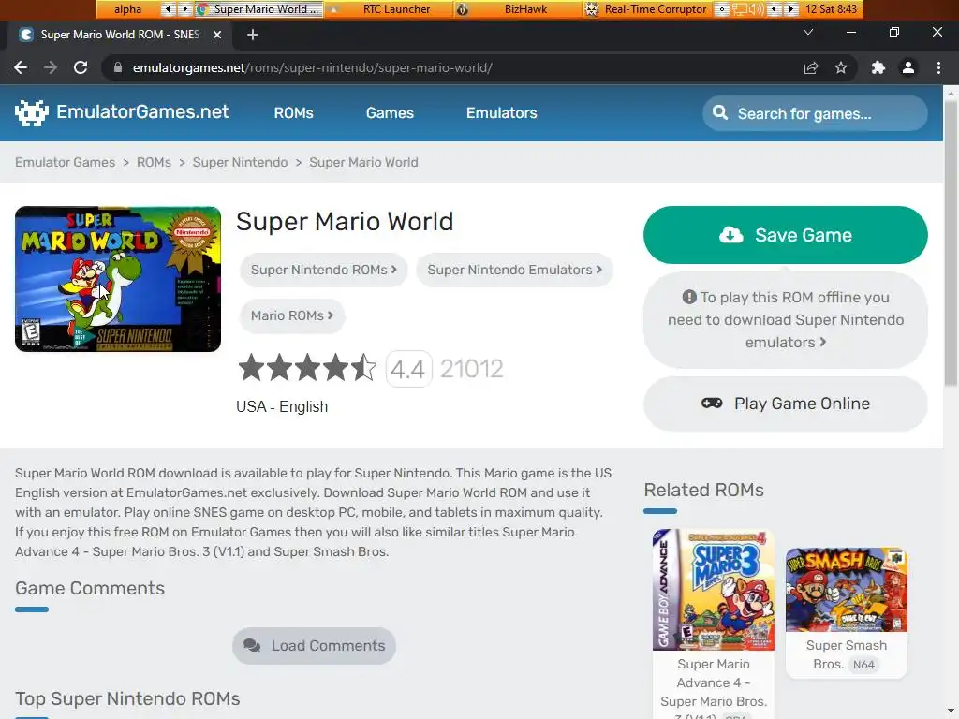Open the Mario ROMs tag
This screenshot has width=959, height=719.
click(292, 315)
